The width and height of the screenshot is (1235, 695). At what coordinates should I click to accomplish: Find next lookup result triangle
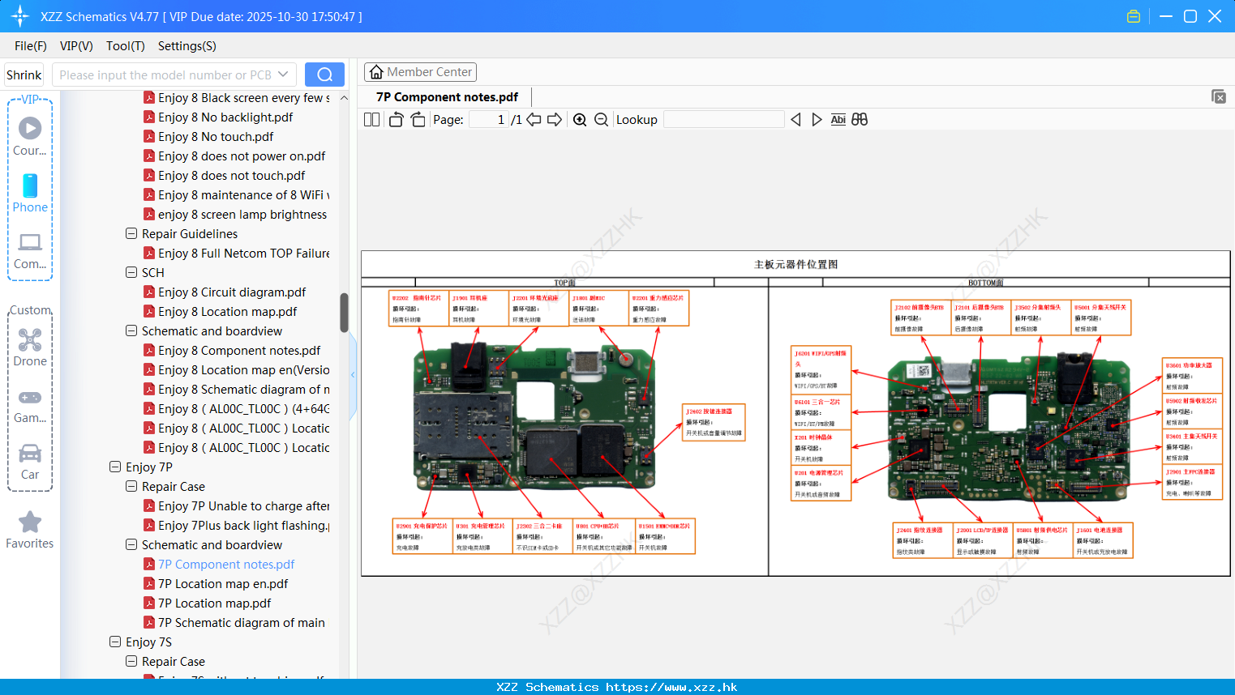pyautogui.click(x=817, y=120)
